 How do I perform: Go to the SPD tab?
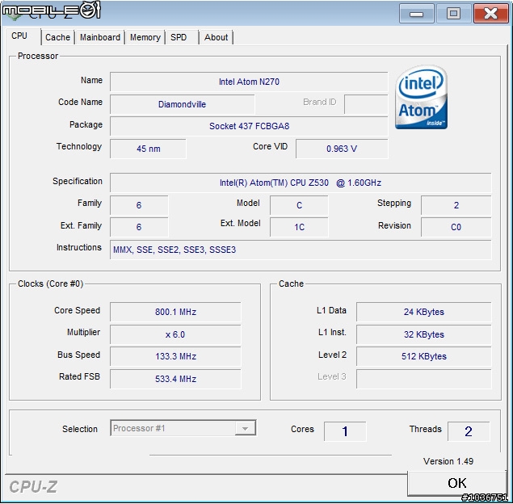[x=179, y=37]
